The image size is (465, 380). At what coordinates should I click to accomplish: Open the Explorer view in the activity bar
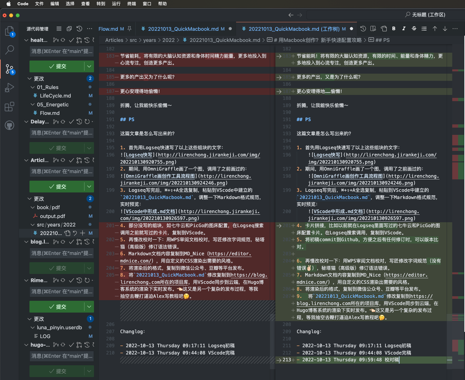[9, 31]
